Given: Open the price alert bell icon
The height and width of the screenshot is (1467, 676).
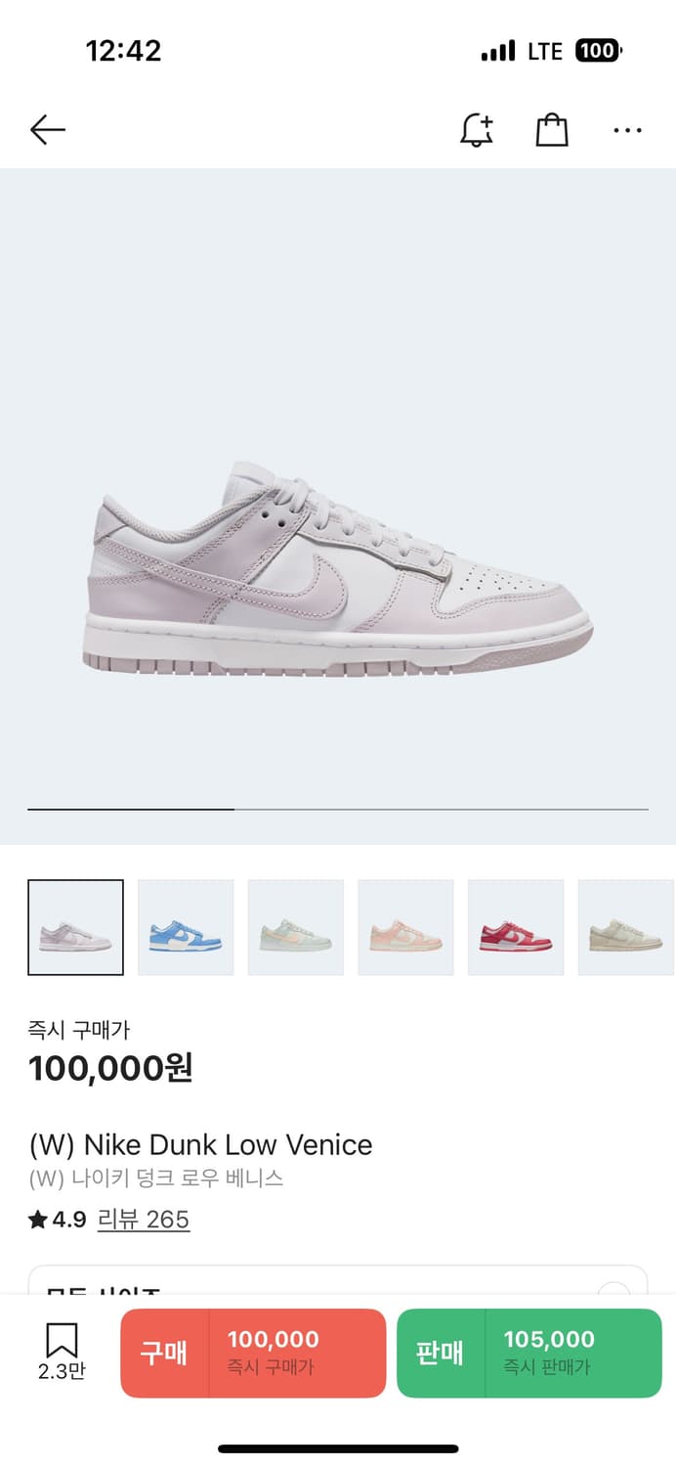Looking at the screenshot, I should (x=477, y=129).
